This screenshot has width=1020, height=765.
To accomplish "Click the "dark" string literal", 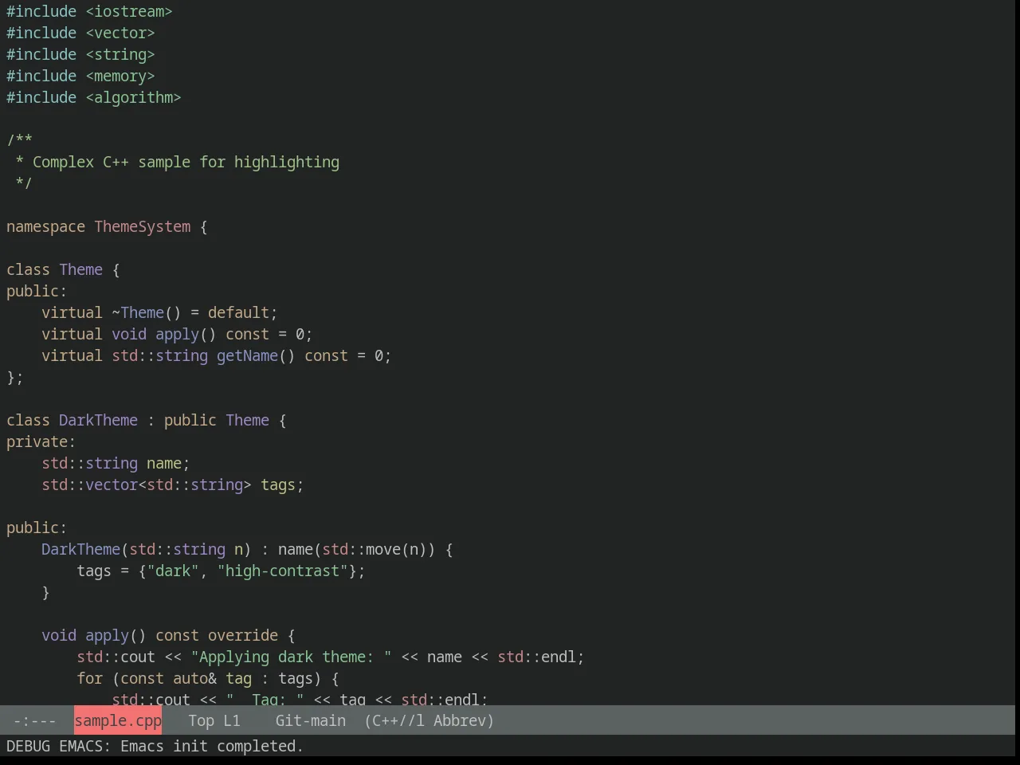I will (x=173, y=571).
